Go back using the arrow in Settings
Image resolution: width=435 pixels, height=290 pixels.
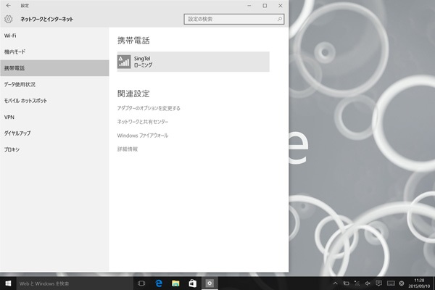pyautogui.click(x=8, y=5)
